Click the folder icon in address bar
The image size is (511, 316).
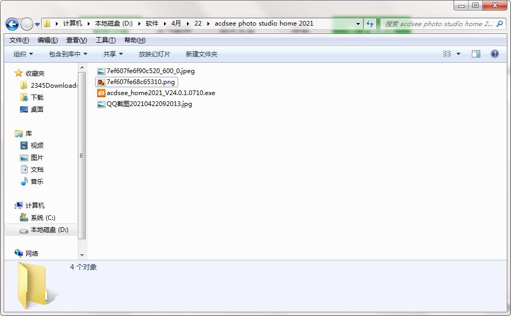pos(47,24)
